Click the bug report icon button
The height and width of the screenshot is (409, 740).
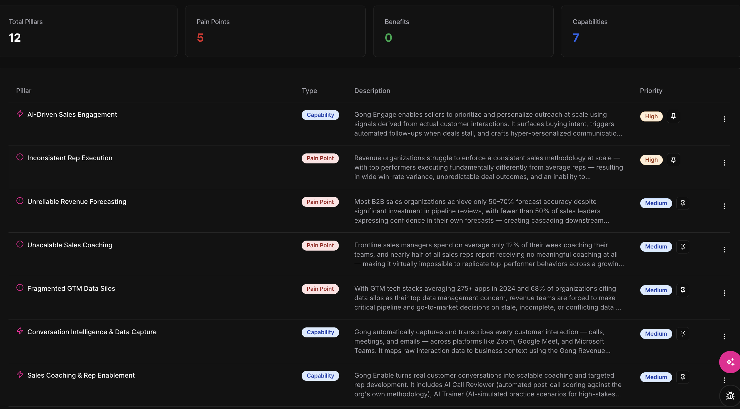pos(730,396)
